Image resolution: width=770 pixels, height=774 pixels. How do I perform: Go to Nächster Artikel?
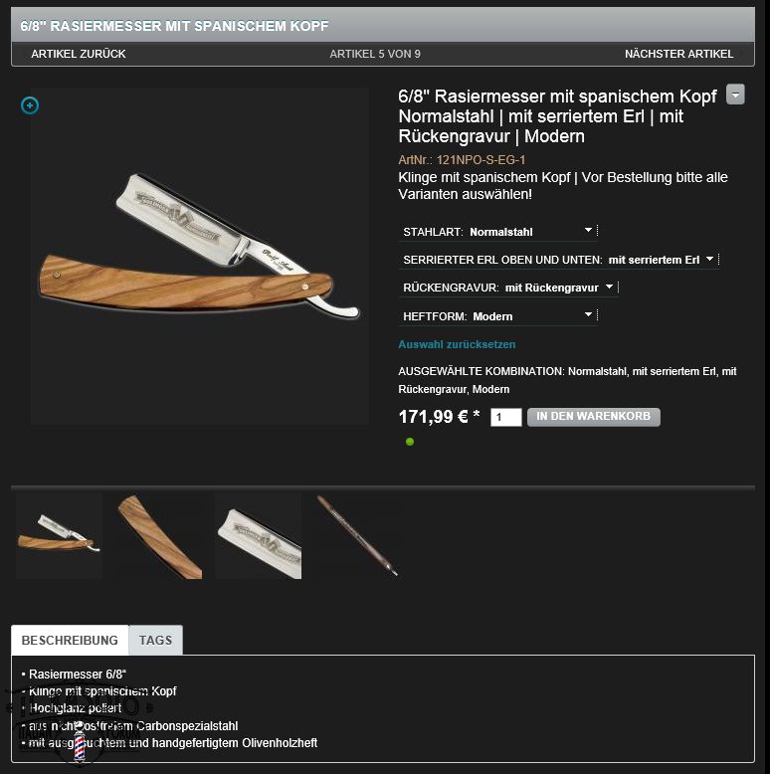click(679, 54)
